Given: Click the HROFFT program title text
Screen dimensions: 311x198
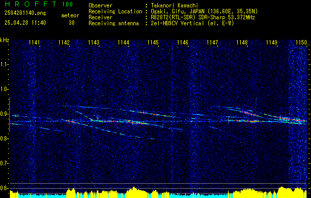Looking at the screenshot, I should click(31, 4).
